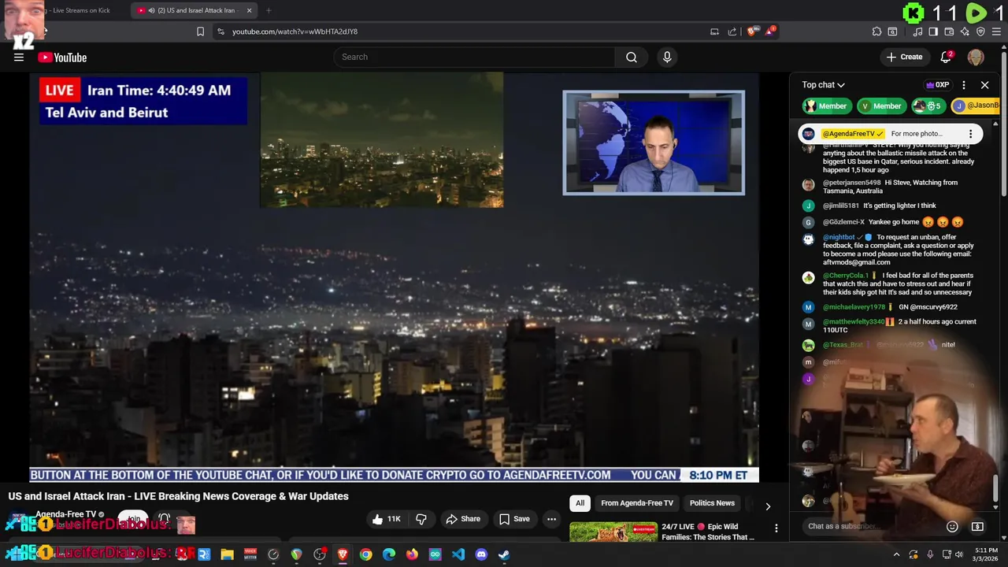Open Firefox from the taskbar
This screenshot has width=1008, height=567.
(412, 554)
